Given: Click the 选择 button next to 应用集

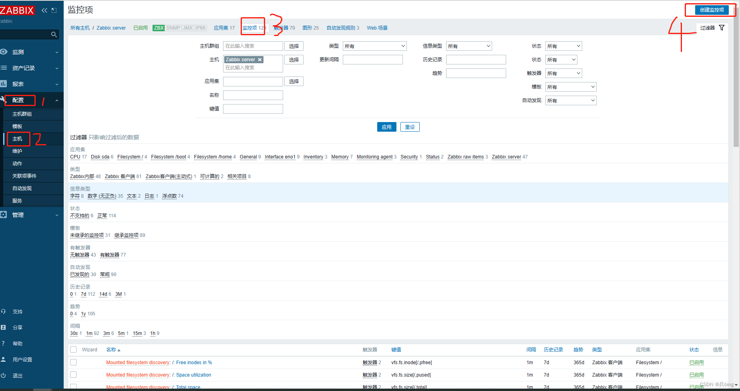Looking at the screenshot, I should (294, 81).
